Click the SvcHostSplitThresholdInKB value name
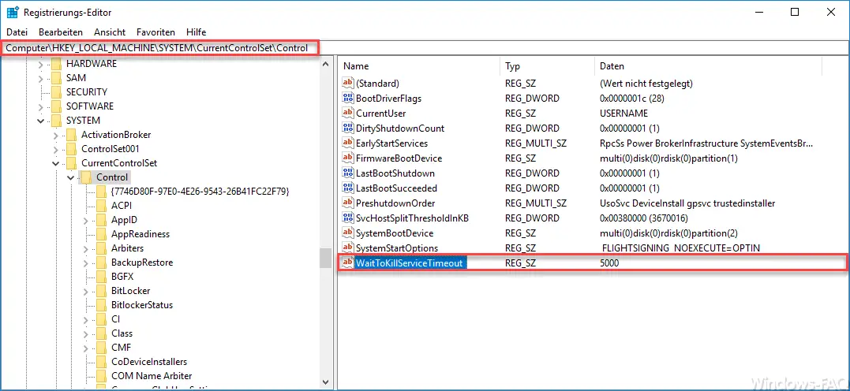 pos(412,218)
